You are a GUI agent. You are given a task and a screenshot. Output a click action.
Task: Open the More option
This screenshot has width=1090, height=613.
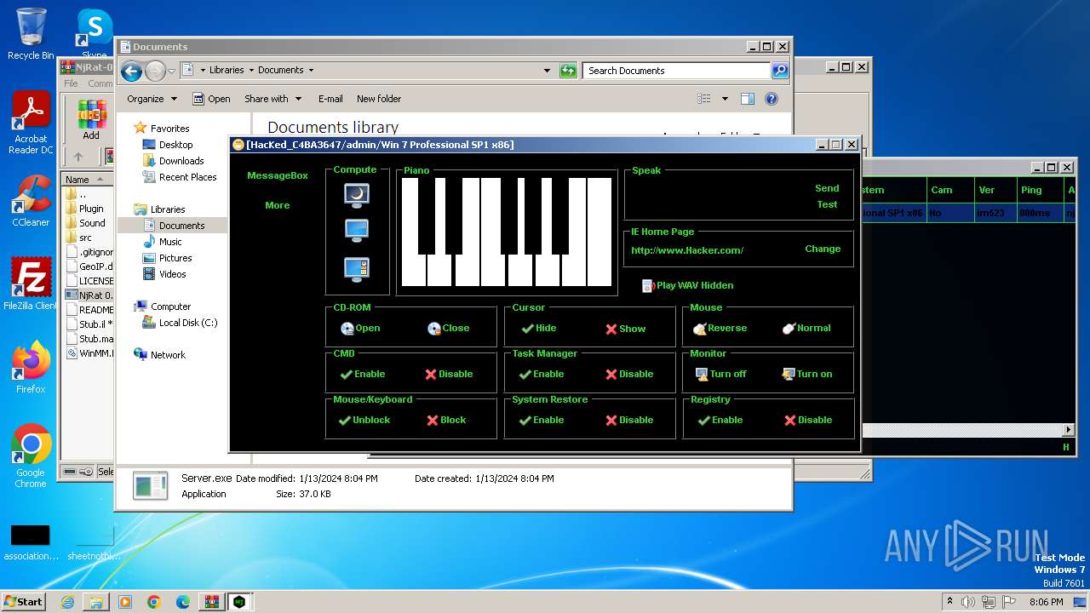278,205
